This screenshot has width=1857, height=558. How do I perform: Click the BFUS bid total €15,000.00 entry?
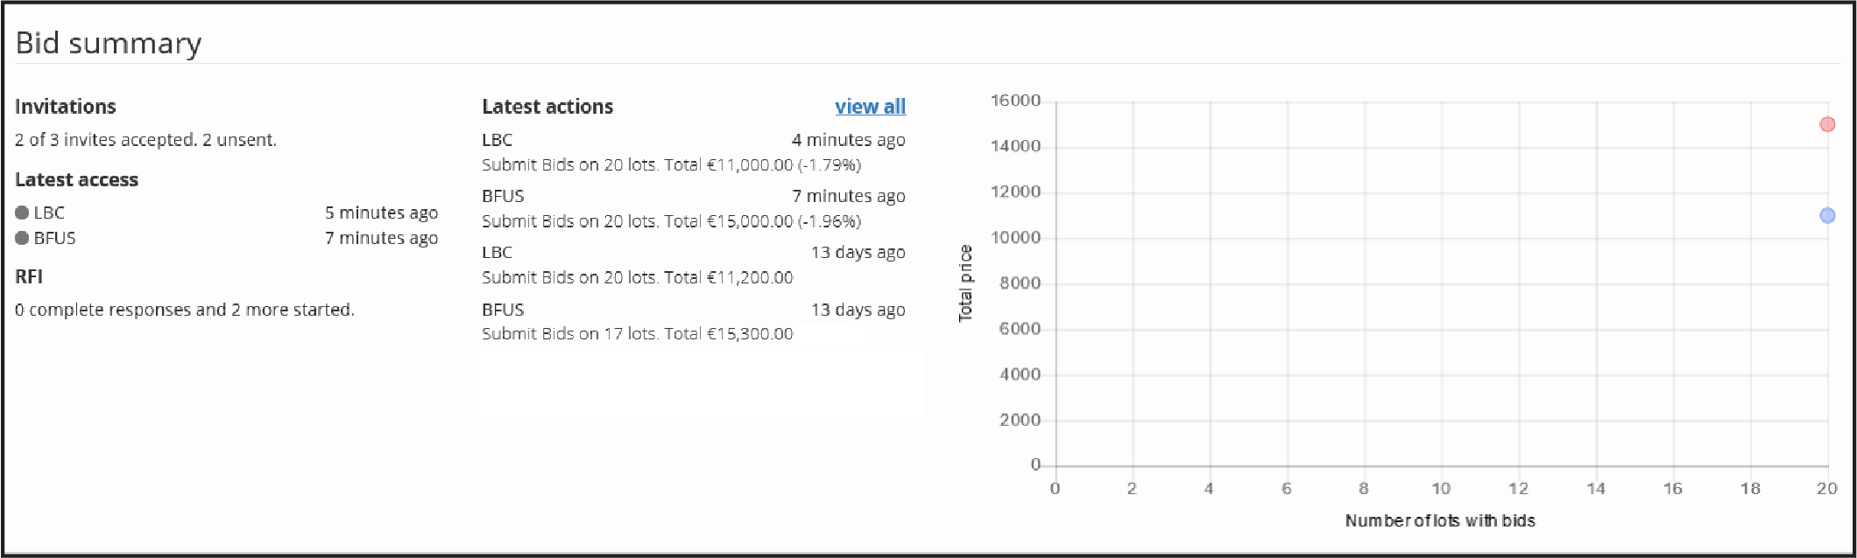click(x=671, y=221)
